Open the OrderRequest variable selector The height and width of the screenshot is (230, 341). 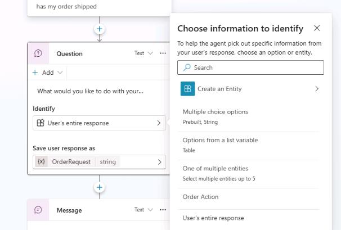[99, 162]
